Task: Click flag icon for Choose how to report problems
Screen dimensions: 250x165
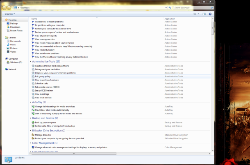Action: point(33,22)
